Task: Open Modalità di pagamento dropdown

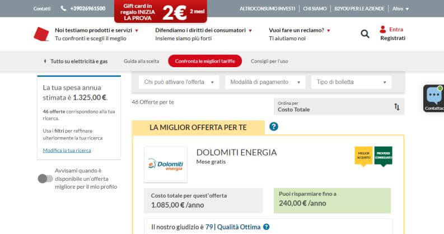Action: (265, 82)
